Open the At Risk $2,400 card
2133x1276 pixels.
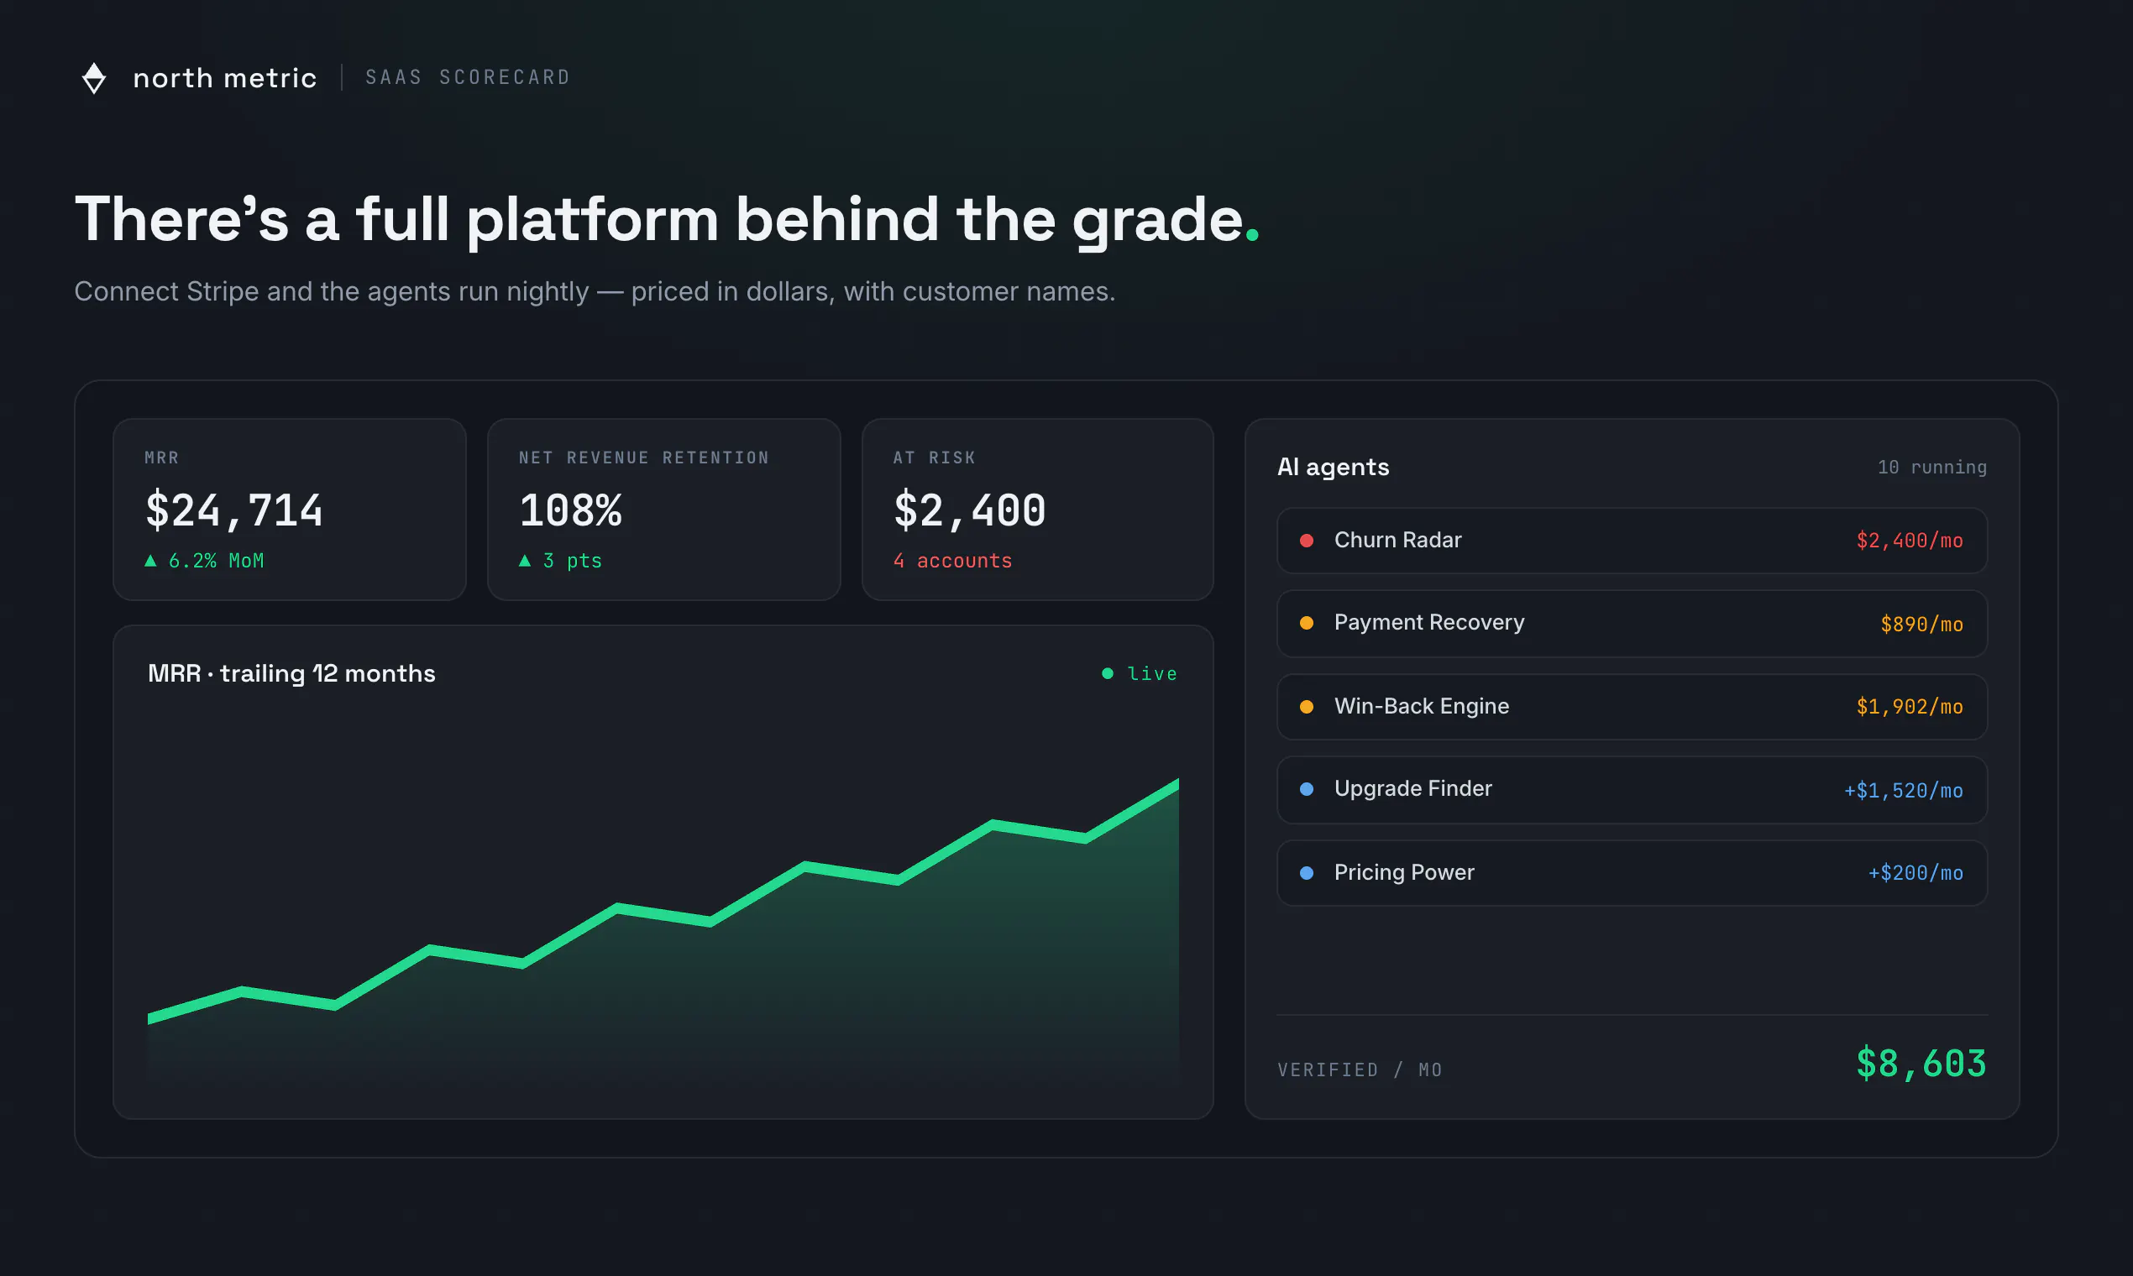tap(1038, 510)
